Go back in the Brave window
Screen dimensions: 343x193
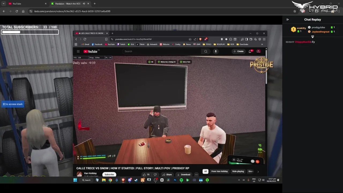tap(76, 39)
